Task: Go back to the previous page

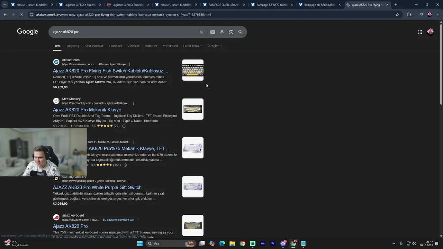Action: pyautogui.click(x=5, y=15)
